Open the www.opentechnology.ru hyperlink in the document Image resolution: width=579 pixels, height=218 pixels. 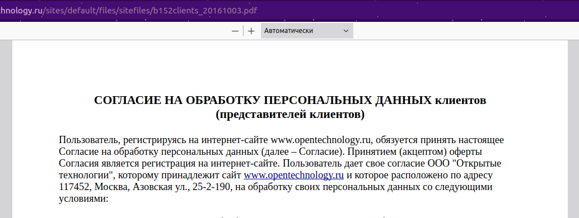coord(293,174)
